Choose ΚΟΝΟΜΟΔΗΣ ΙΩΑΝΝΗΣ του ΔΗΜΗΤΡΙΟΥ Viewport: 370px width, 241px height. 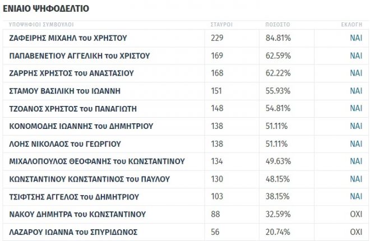[x=81, y=126]
